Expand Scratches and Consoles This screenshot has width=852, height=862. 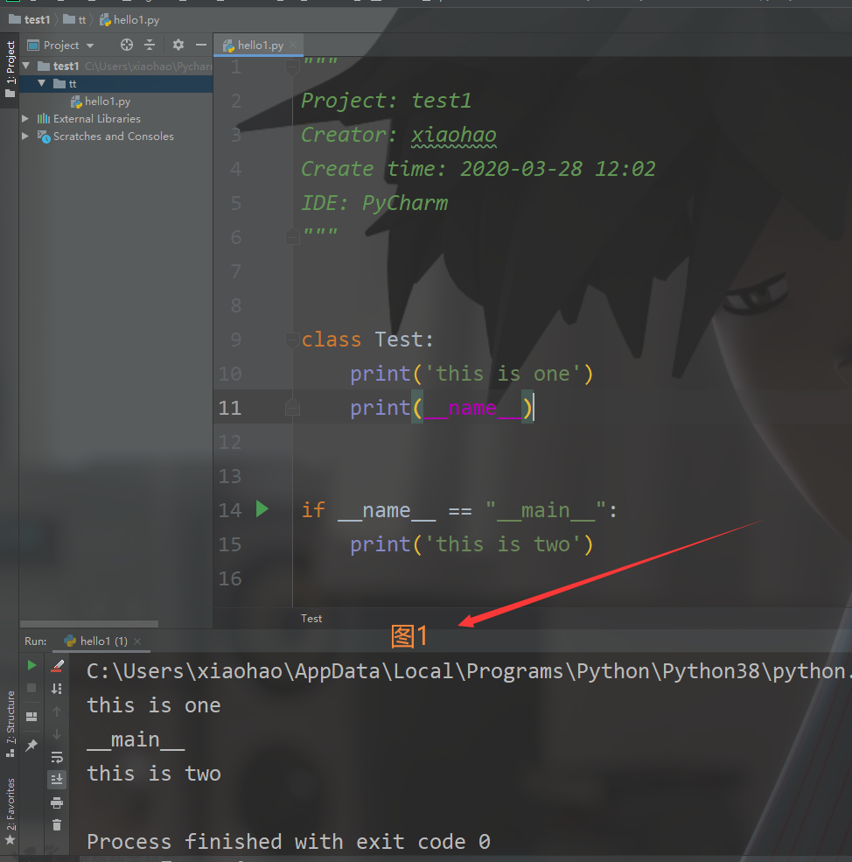click(x=26, y=136)
